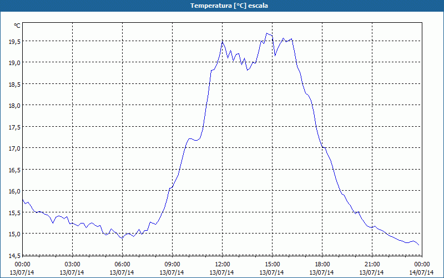Image resolution: width=444 pixels, height=278 pixels.
Task: Click the '°C' unit label on the axis
Action: pos(17,26)
